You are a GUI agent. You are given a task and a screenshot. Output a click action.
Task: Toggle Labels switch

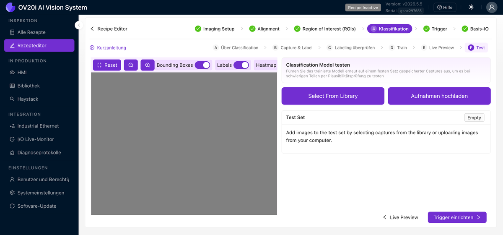241,65
